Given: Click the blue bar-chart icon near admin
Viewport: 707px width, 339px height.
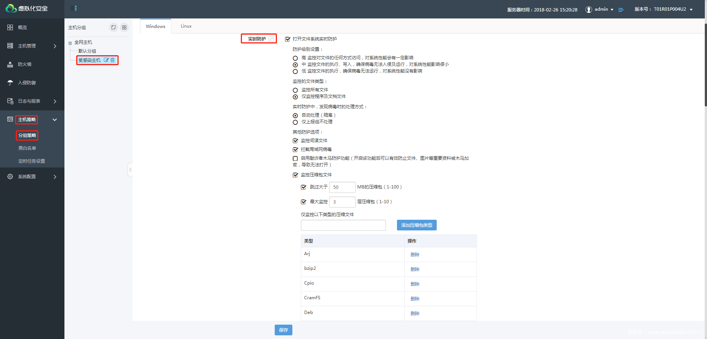Looking at the screenshot, I should coord(621,10).
